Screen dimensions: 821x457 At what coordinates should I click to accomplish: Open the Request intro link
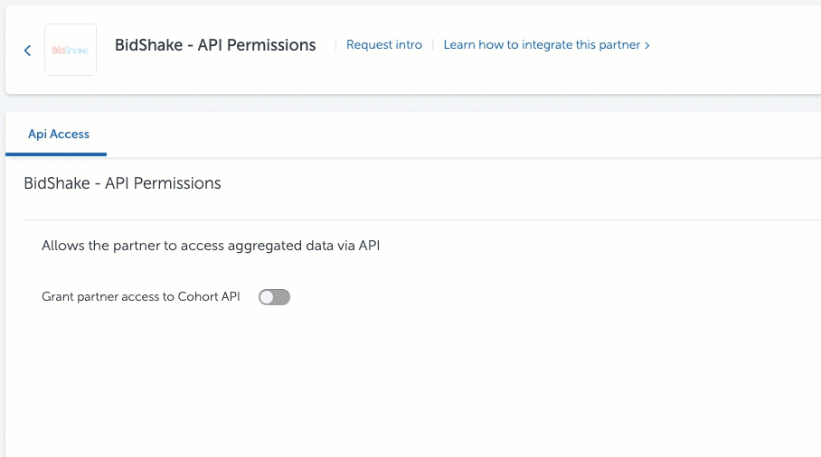(383, 45)
